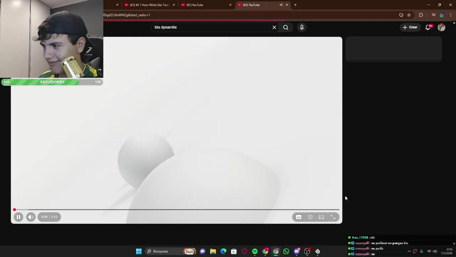Close the middle '(61) YouTube' tab
The width and height of the screenshot is (456, 257).
[x=230, y=5]
